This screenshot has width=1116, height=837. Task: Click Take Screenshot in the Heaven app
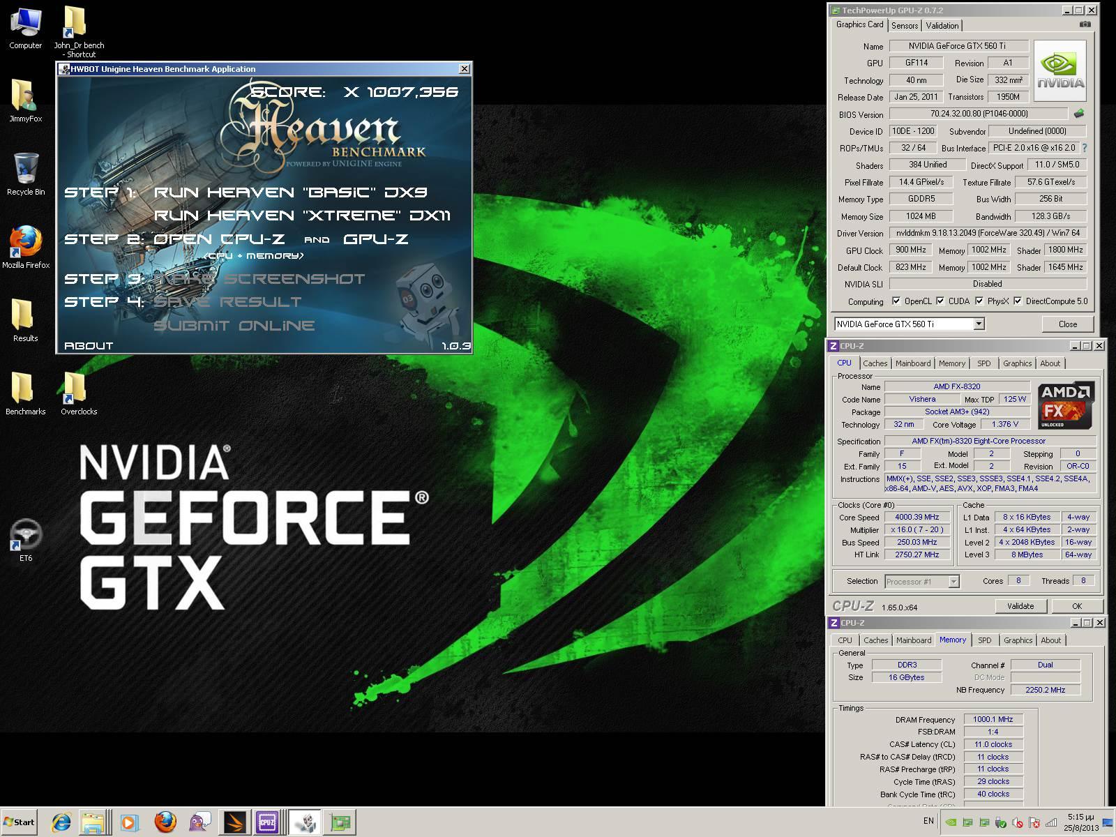click(259, 278)
